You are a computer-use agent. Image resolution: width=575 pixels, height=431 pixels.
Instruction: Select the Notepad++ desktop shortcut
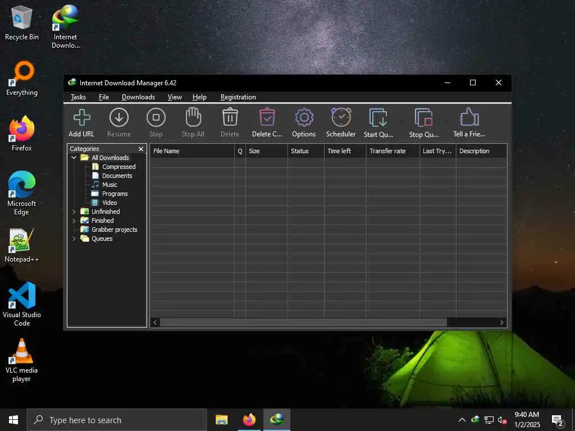(22, 245)
